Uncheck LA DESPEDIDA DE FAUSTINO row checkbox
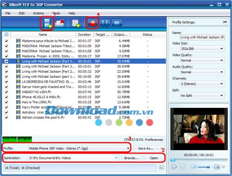Viewport: 232px width, 176px height. [x=6, y=82]
